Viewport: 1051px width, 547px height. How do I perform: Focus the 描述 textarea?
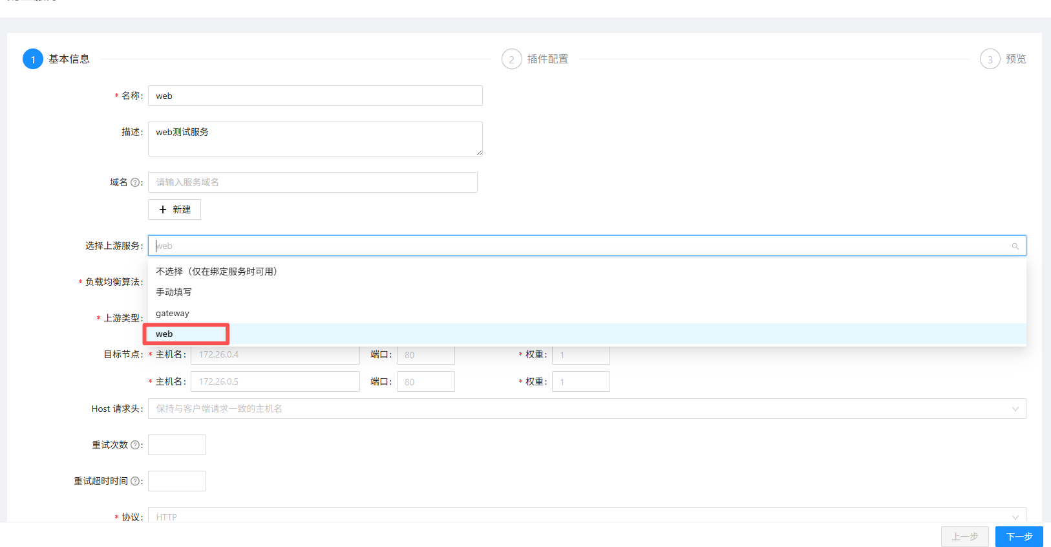[x=315, y=139]
